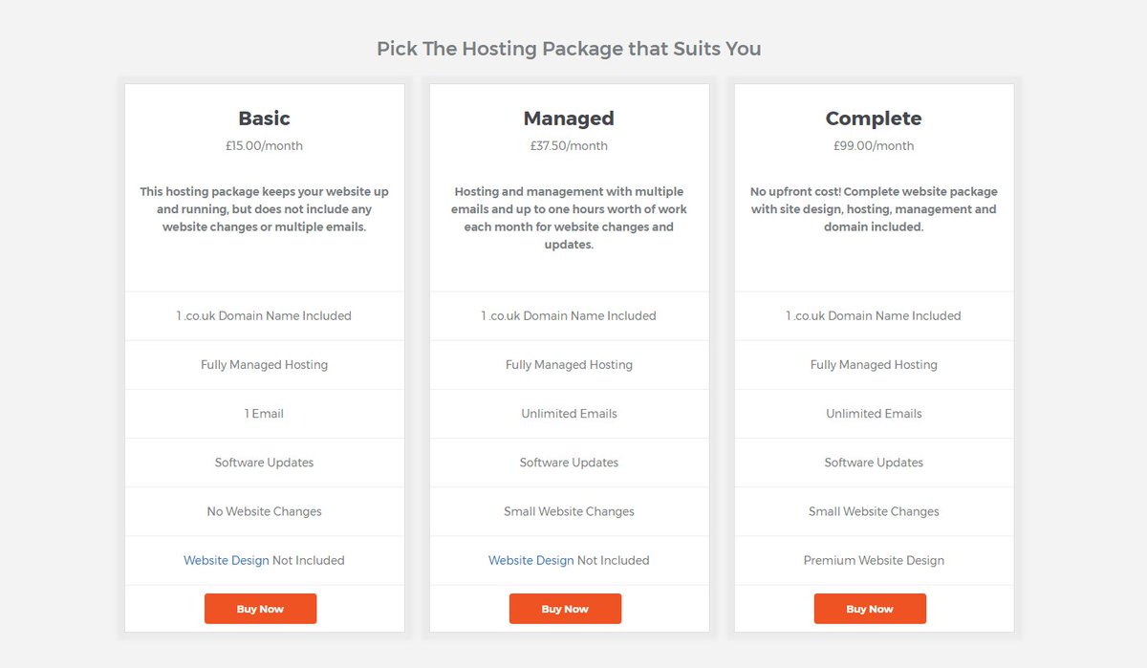This screenshot has width=1147, height=668.
Task: Click 'Software Updates' in the Basic plan
Action: coord(265,463)
